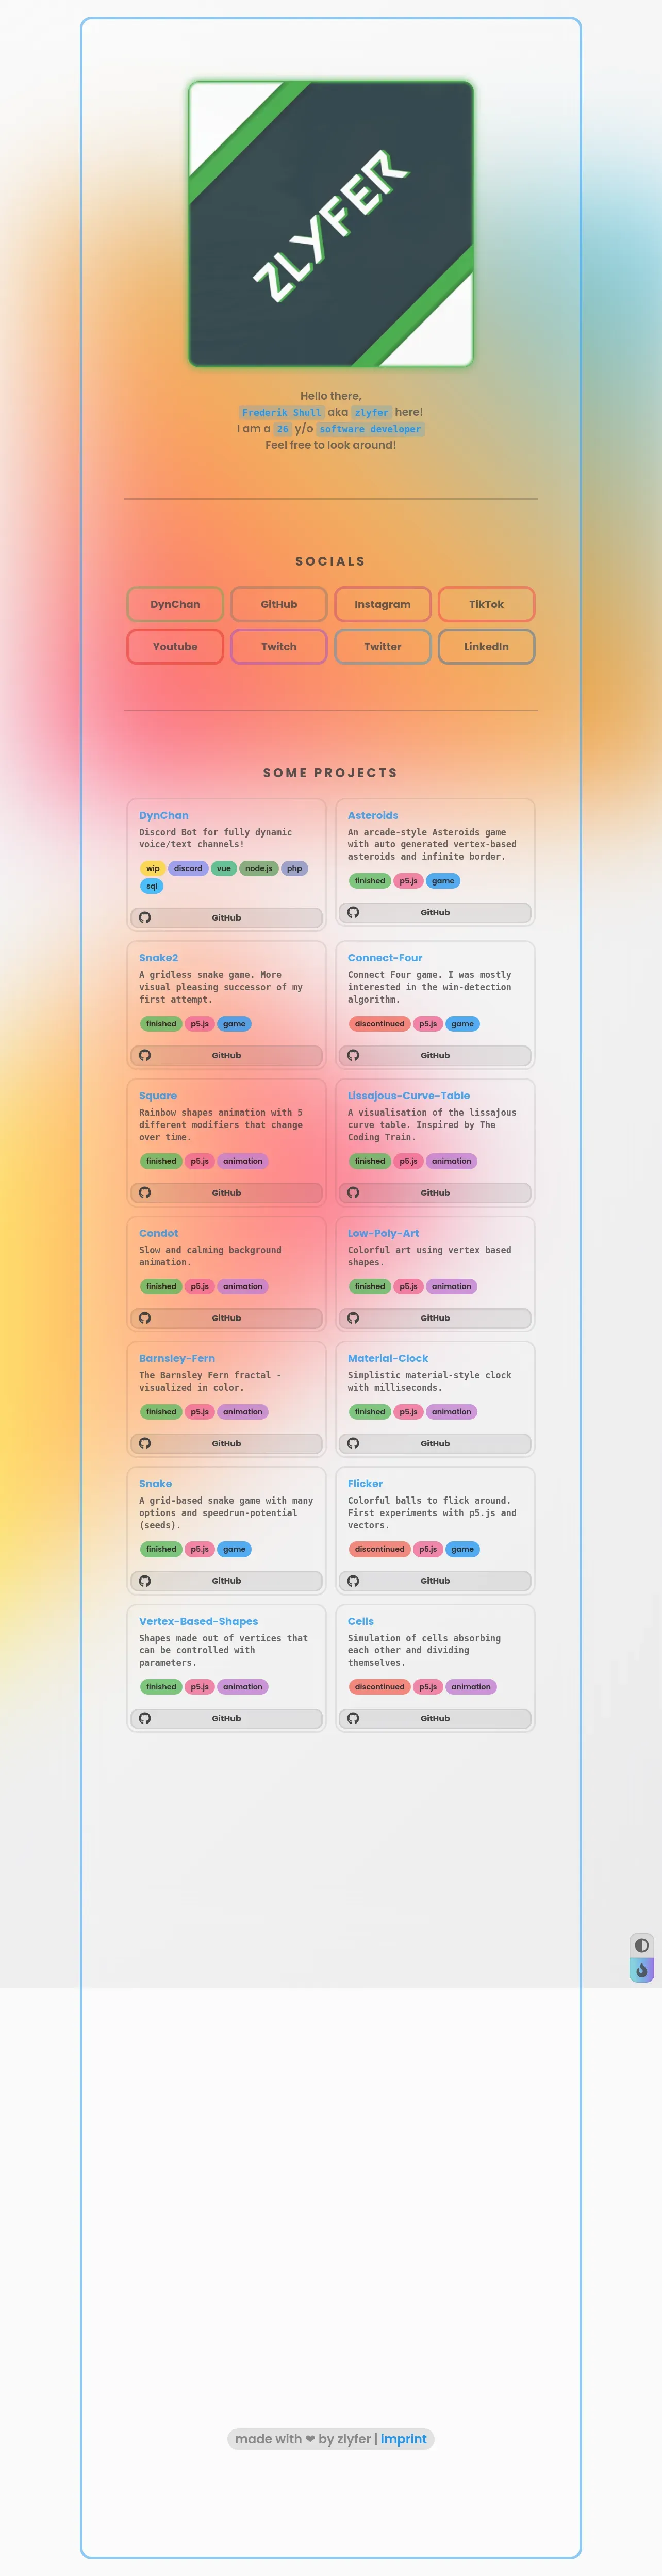Click the imprint link in footer
Screen dimensions: 662x2576
[403, 2439]
